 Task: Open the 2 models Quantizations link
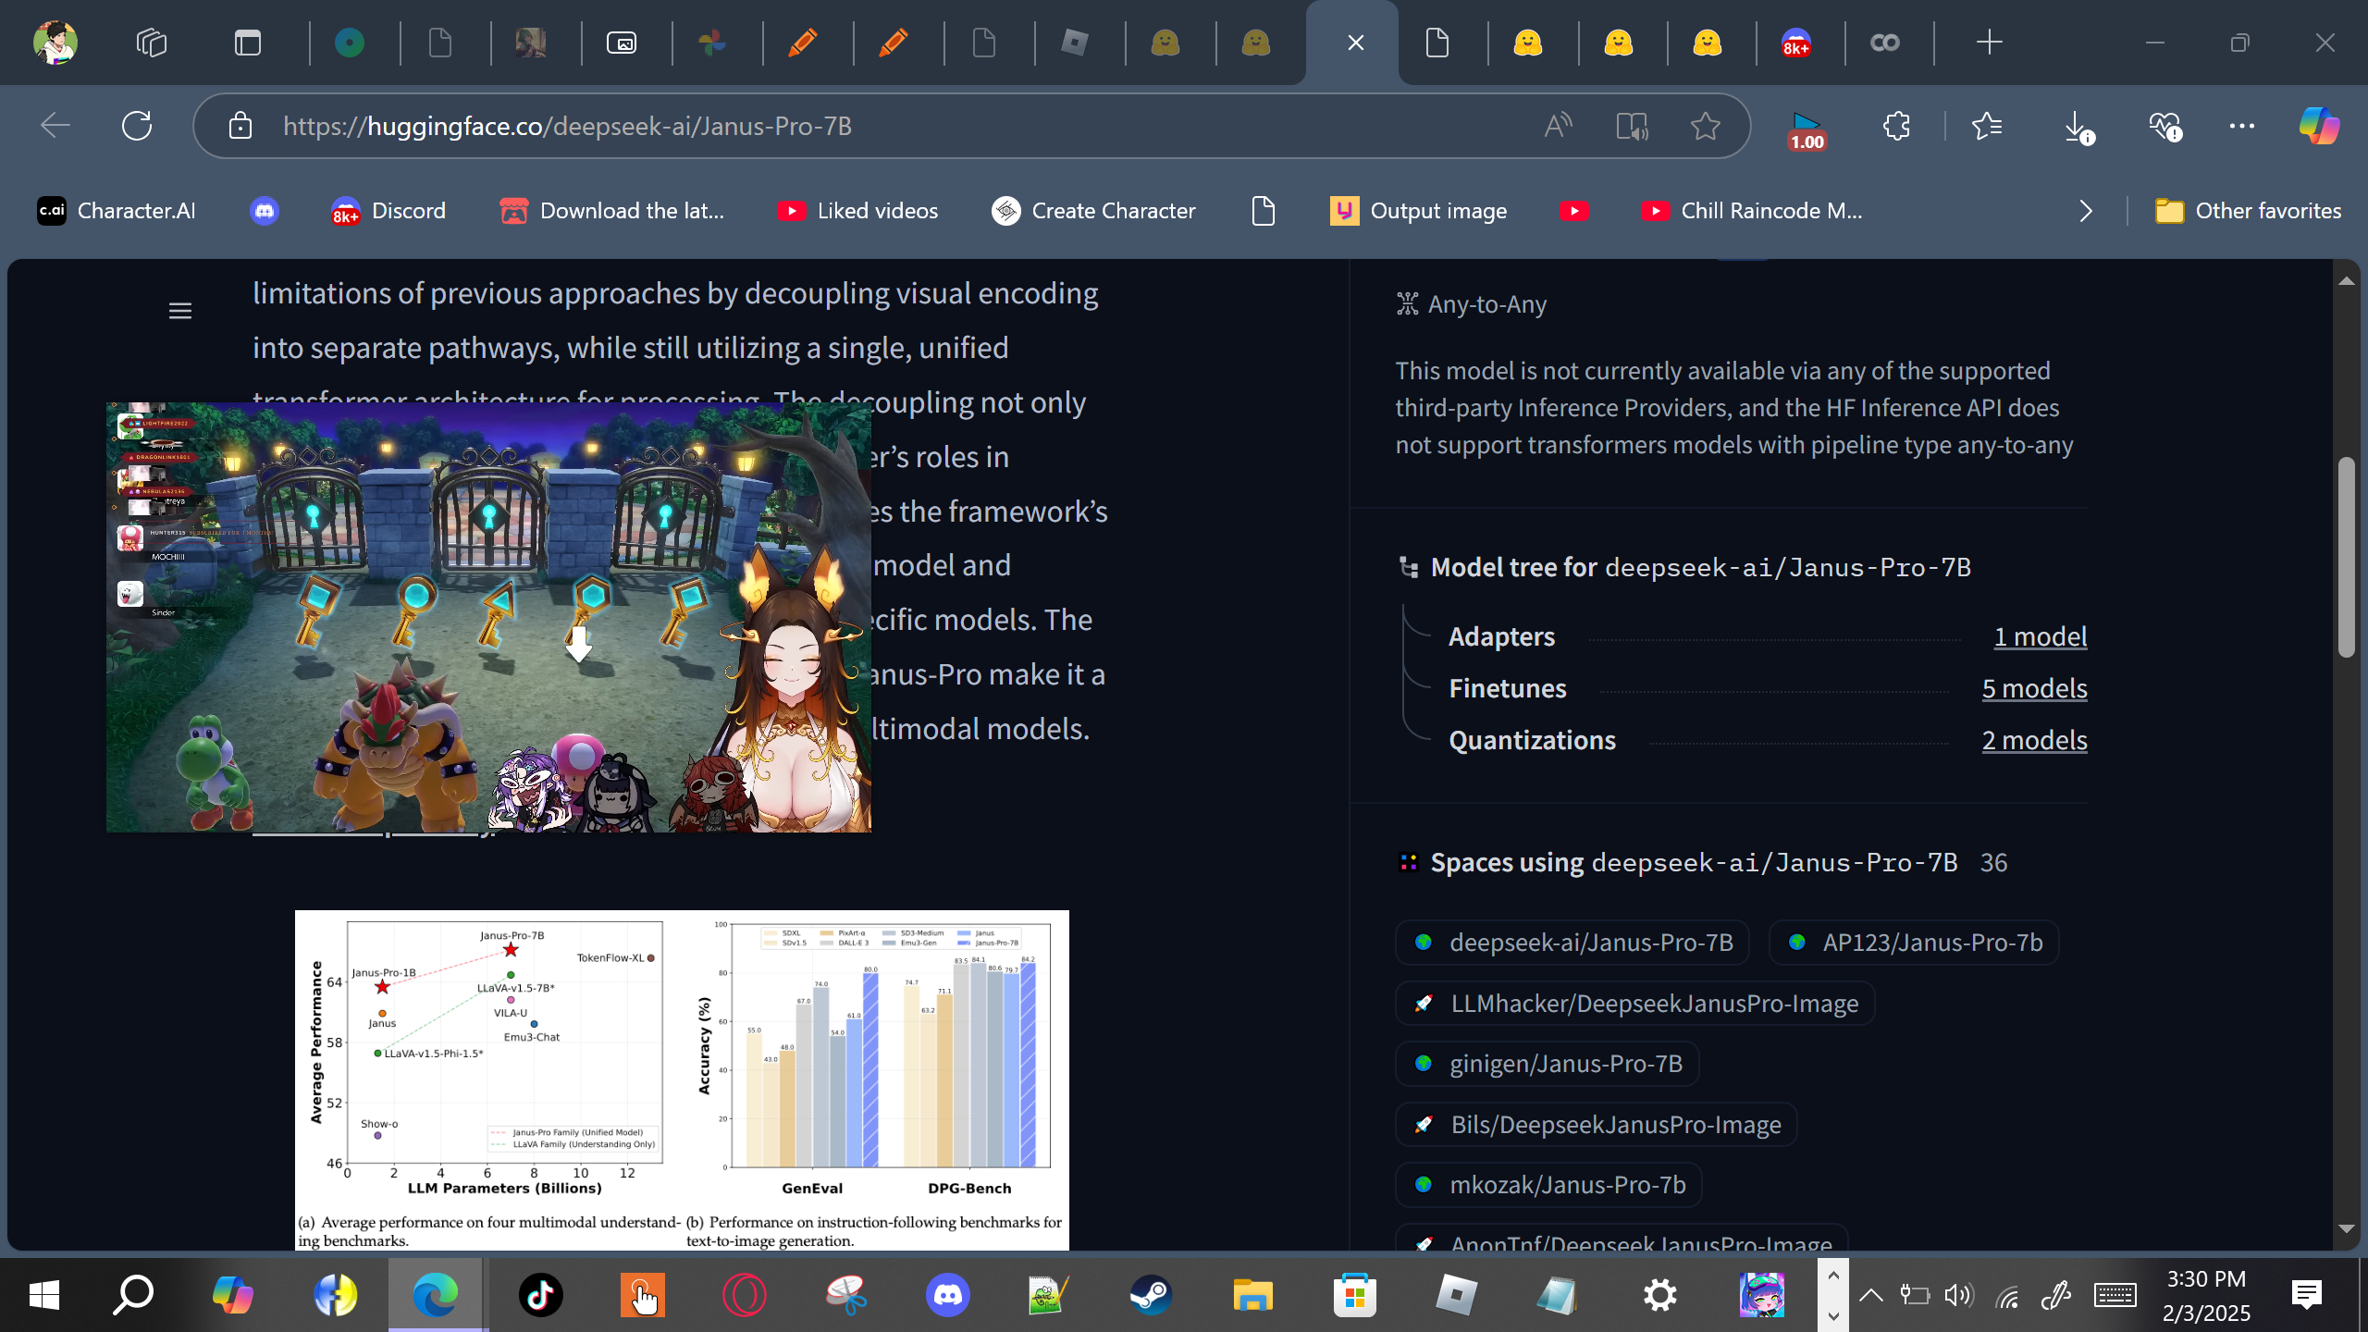[2034, 740]
